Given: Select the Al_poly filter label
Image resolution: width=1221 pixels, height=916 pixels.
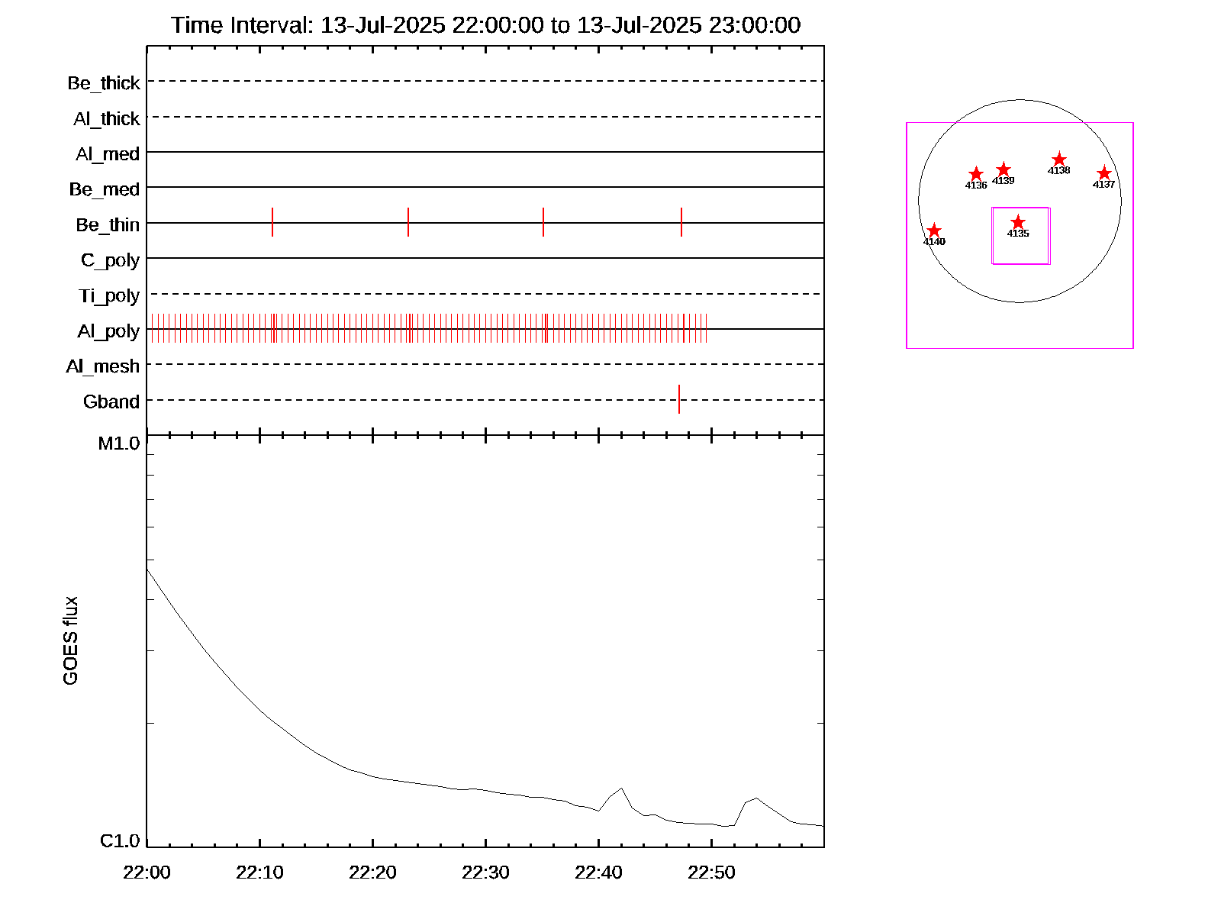Looking at the screenshot, I should point(108,331).
